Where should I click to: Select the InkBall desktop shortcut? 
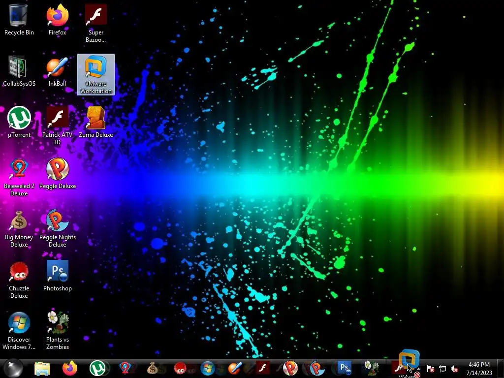point(57,71)
